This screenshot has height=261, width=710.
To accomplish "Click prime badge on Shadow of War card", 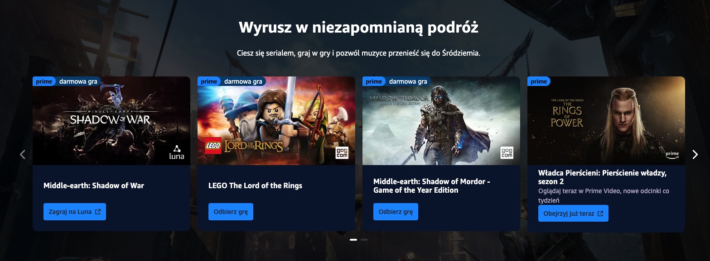I will 44,81.
